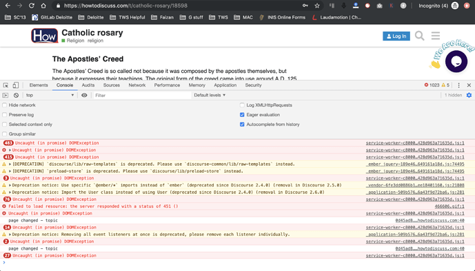Image resolution: width=475 pixels, height=271 pixels.
Task: Click the camera extension icon in toolbar
Action: (379, 6)
